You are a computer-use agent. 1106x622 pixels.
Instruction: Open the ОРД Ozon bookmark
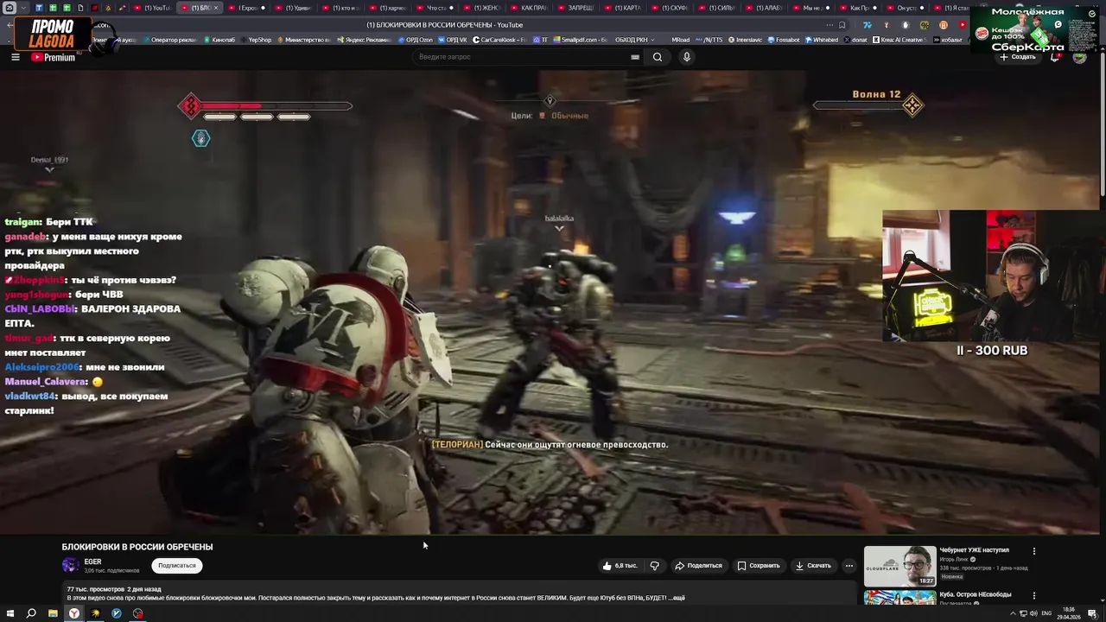click(x=416, y=40)
